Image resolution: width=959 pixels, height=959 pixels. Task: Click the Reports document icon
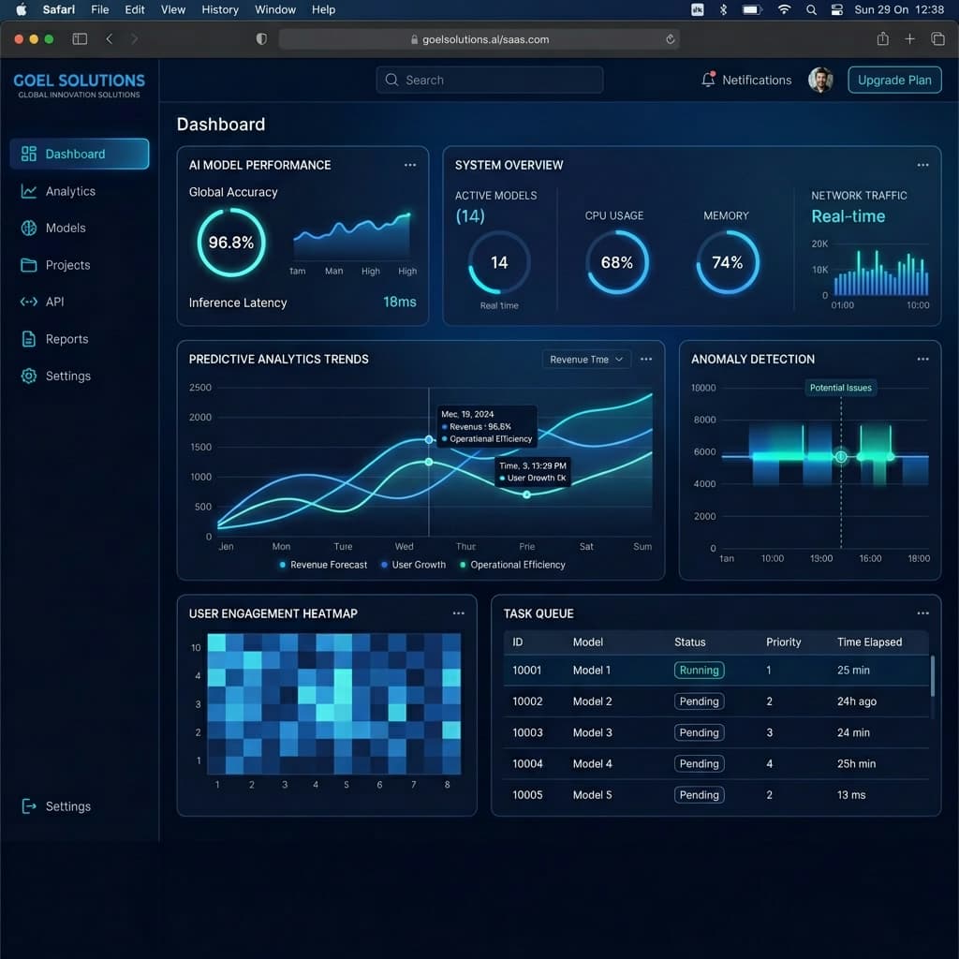pyautogui.click(x=29, y=339)
